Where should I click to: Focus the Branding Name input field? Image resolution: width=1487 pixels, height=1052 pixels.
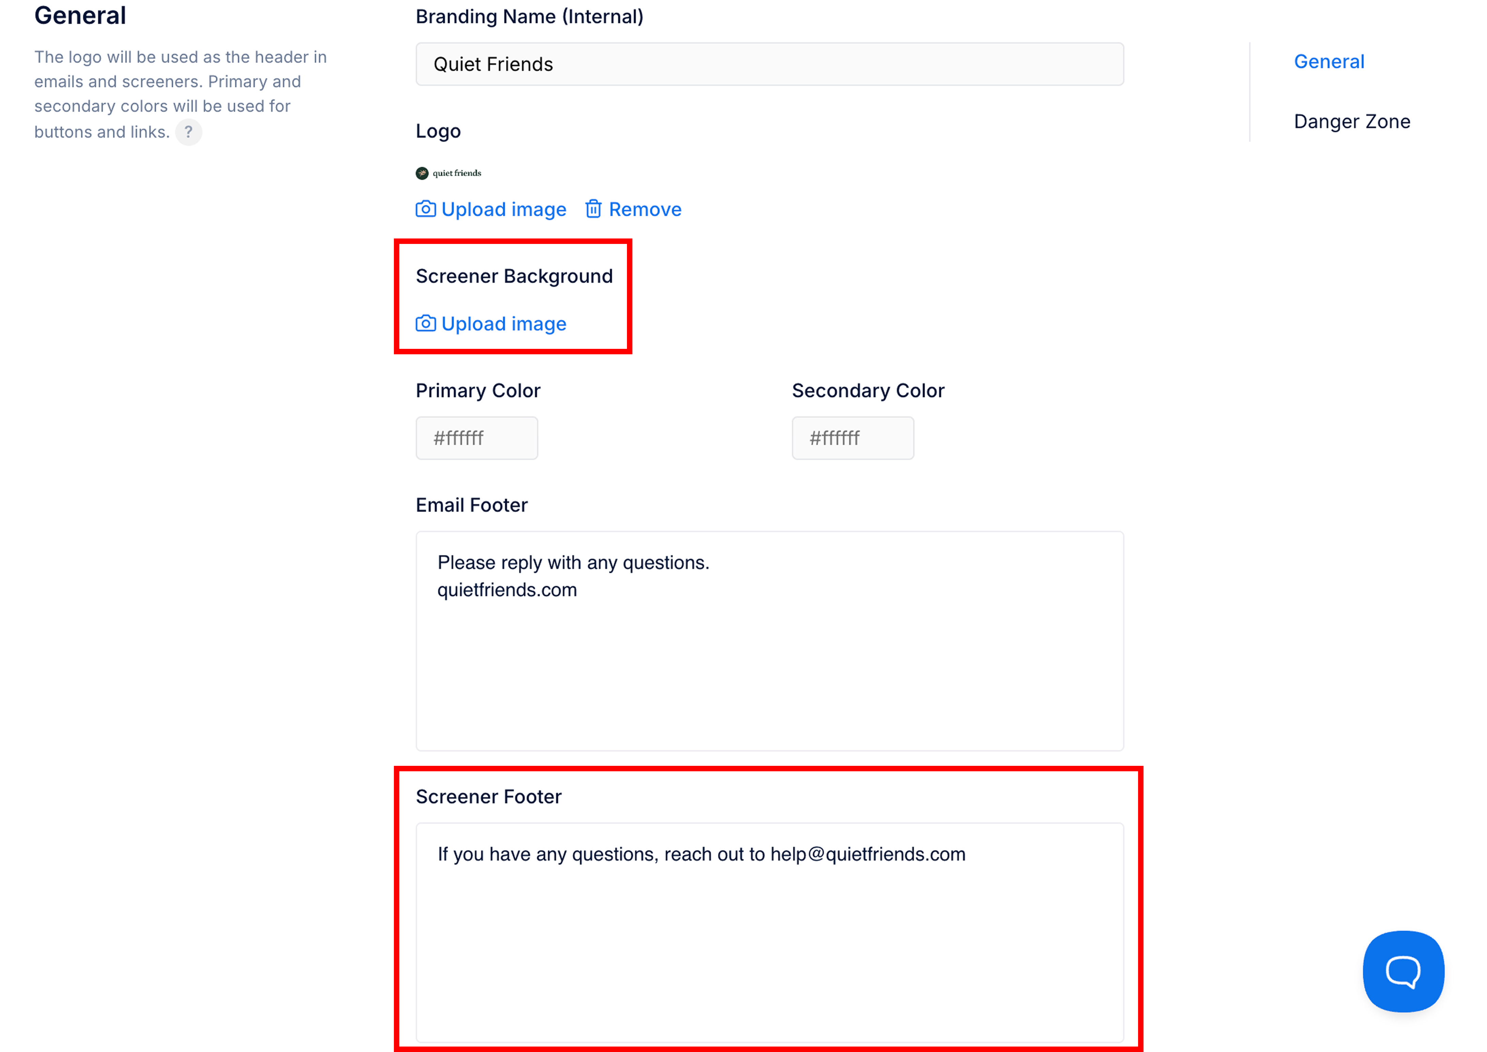coord(770,64)
